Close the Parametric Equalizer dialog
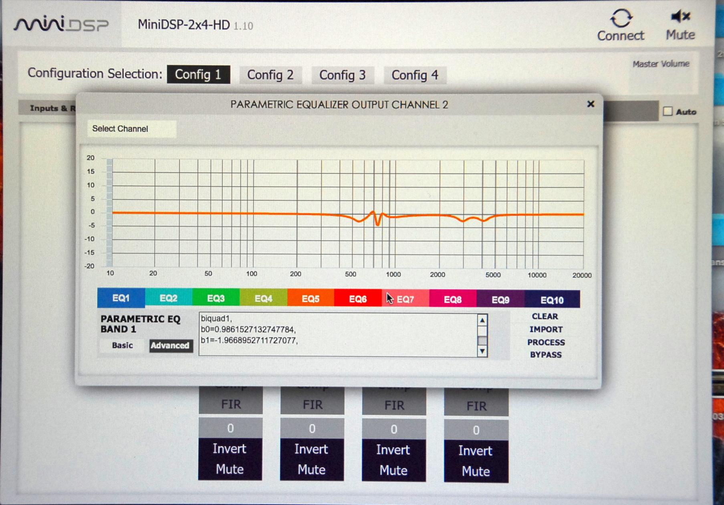Screen dimensions: 724x505 [591, 104]
